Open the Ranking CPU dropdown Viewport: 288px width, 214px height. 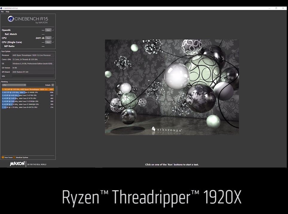(14, 85)
